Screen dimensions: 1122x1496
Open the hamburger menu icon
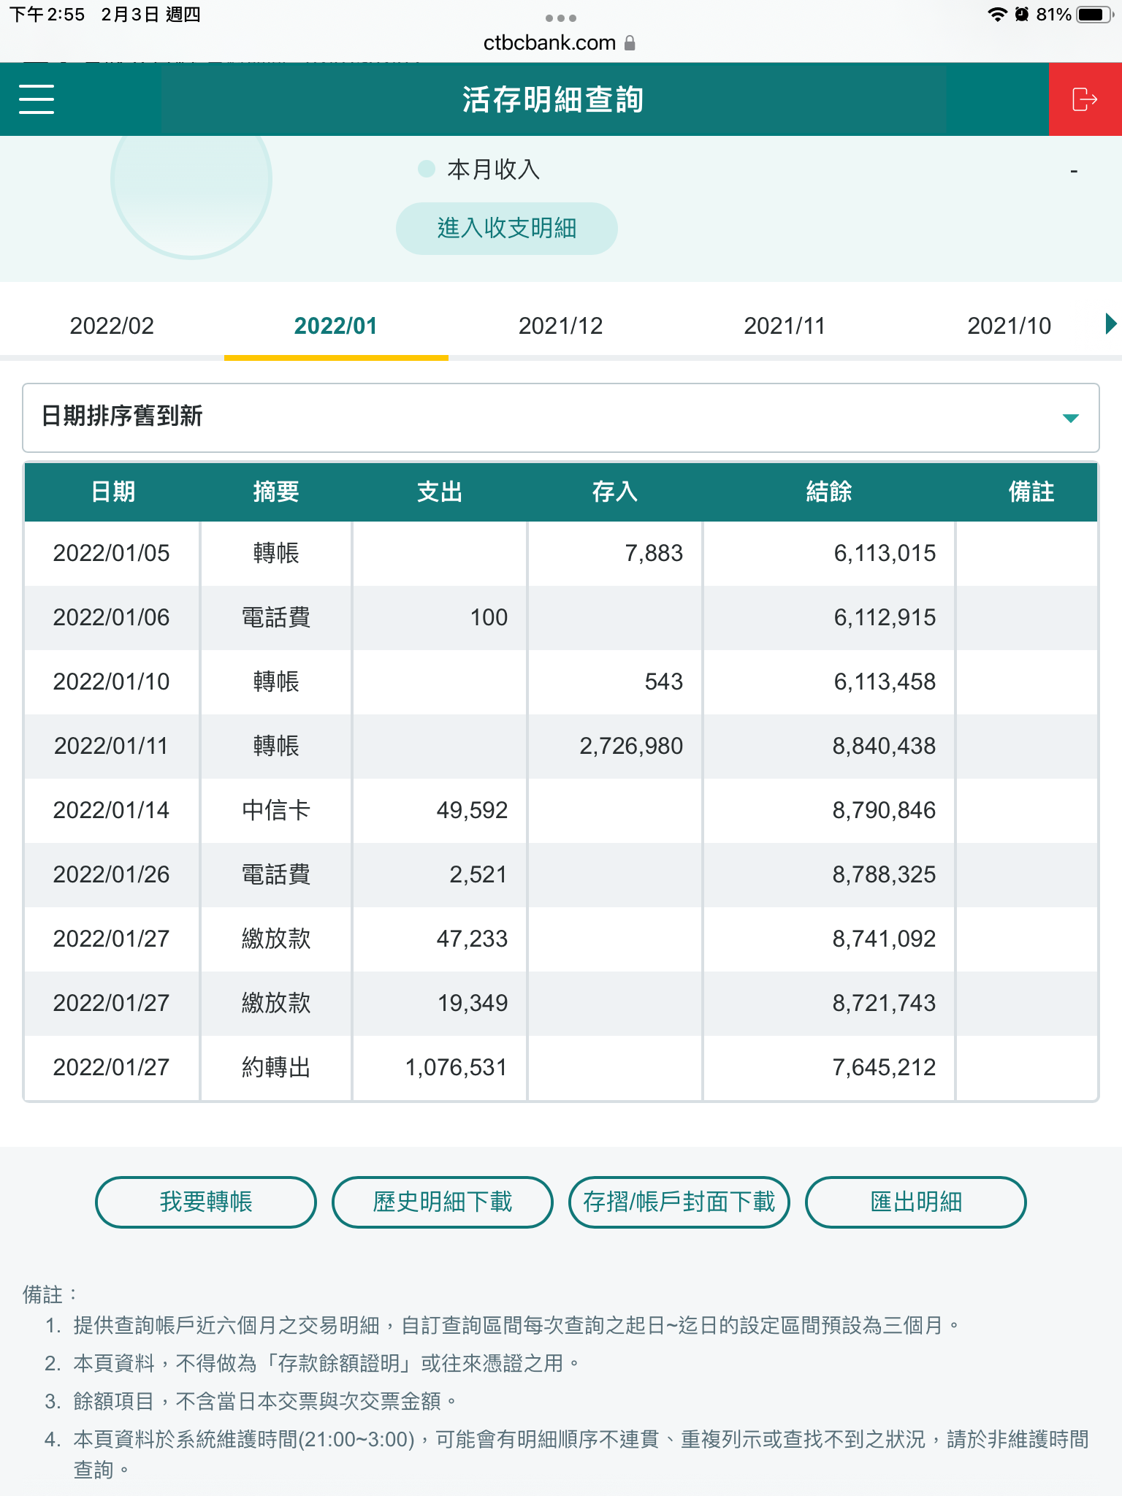tap(37, 99)
